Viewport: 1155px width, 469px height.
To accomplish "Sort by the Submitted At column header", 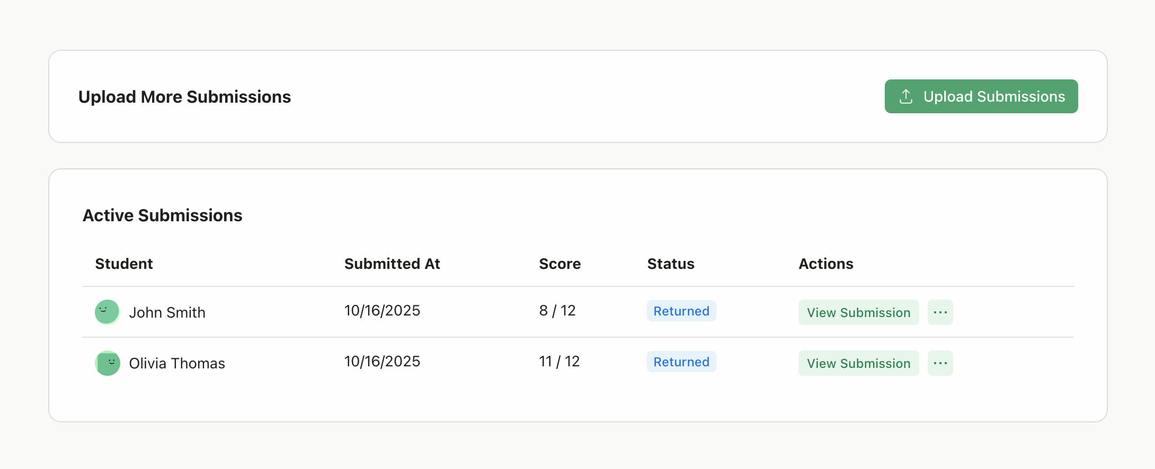I will [392, 264].
